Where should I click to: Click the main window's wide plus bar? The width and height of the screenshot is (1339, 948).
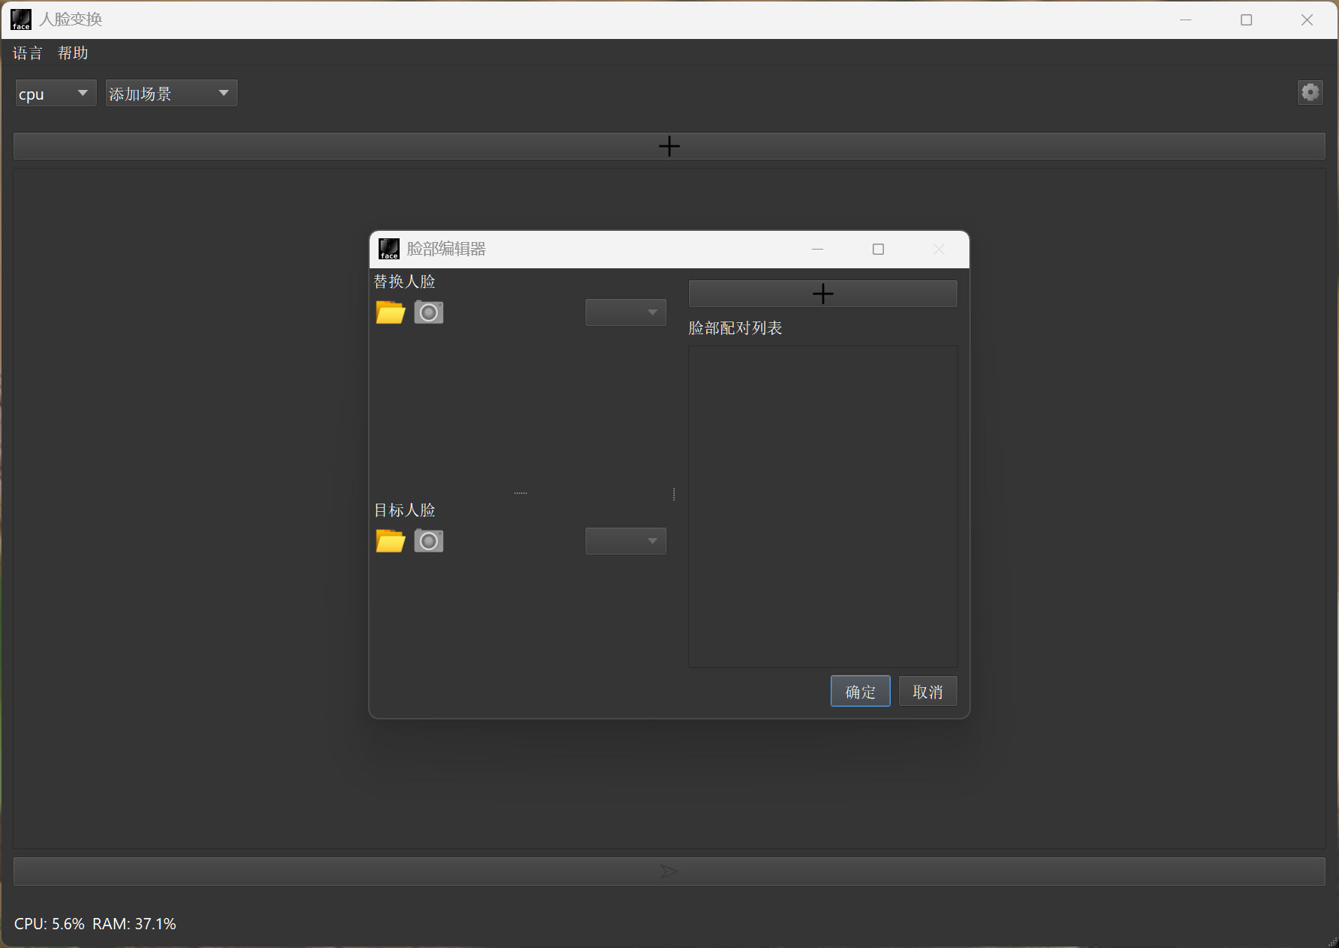pos(669,146)
